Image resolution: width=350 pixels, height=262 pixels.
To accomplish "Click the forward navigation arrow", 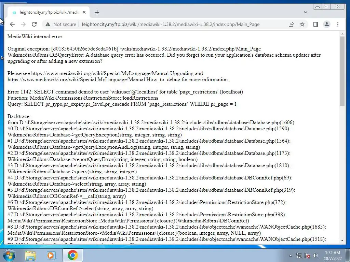I will pyautogui.click(x=23, y=24).
